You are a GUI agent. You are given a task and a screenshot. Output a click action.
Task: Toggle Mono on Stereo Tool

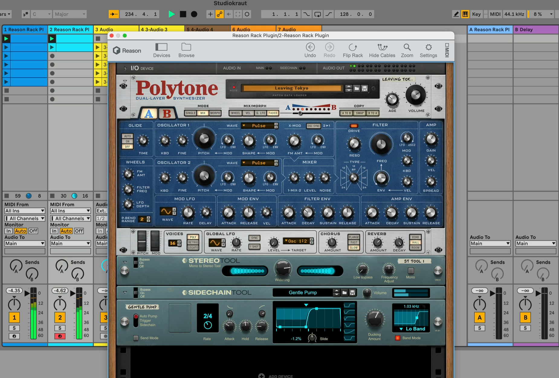pos(411,270)
